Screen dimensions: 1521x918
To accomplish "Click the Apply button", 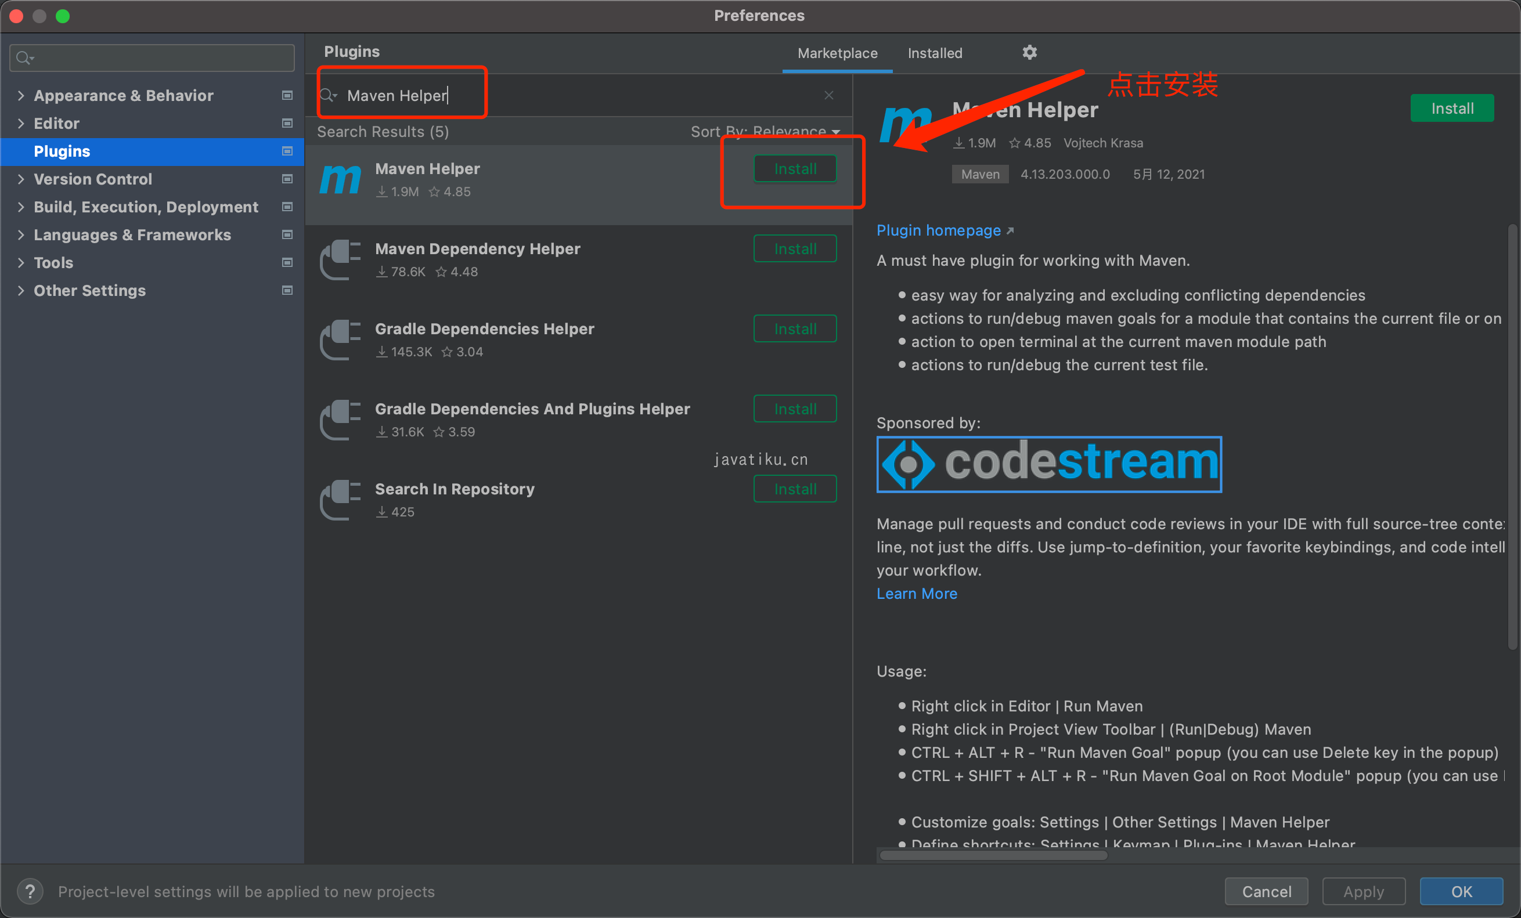I will pos(1364,891).
